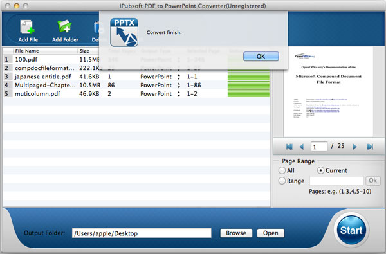Click the 41.6KB size cell
Screen dimensions: 386x254
[x=89, y=77]
